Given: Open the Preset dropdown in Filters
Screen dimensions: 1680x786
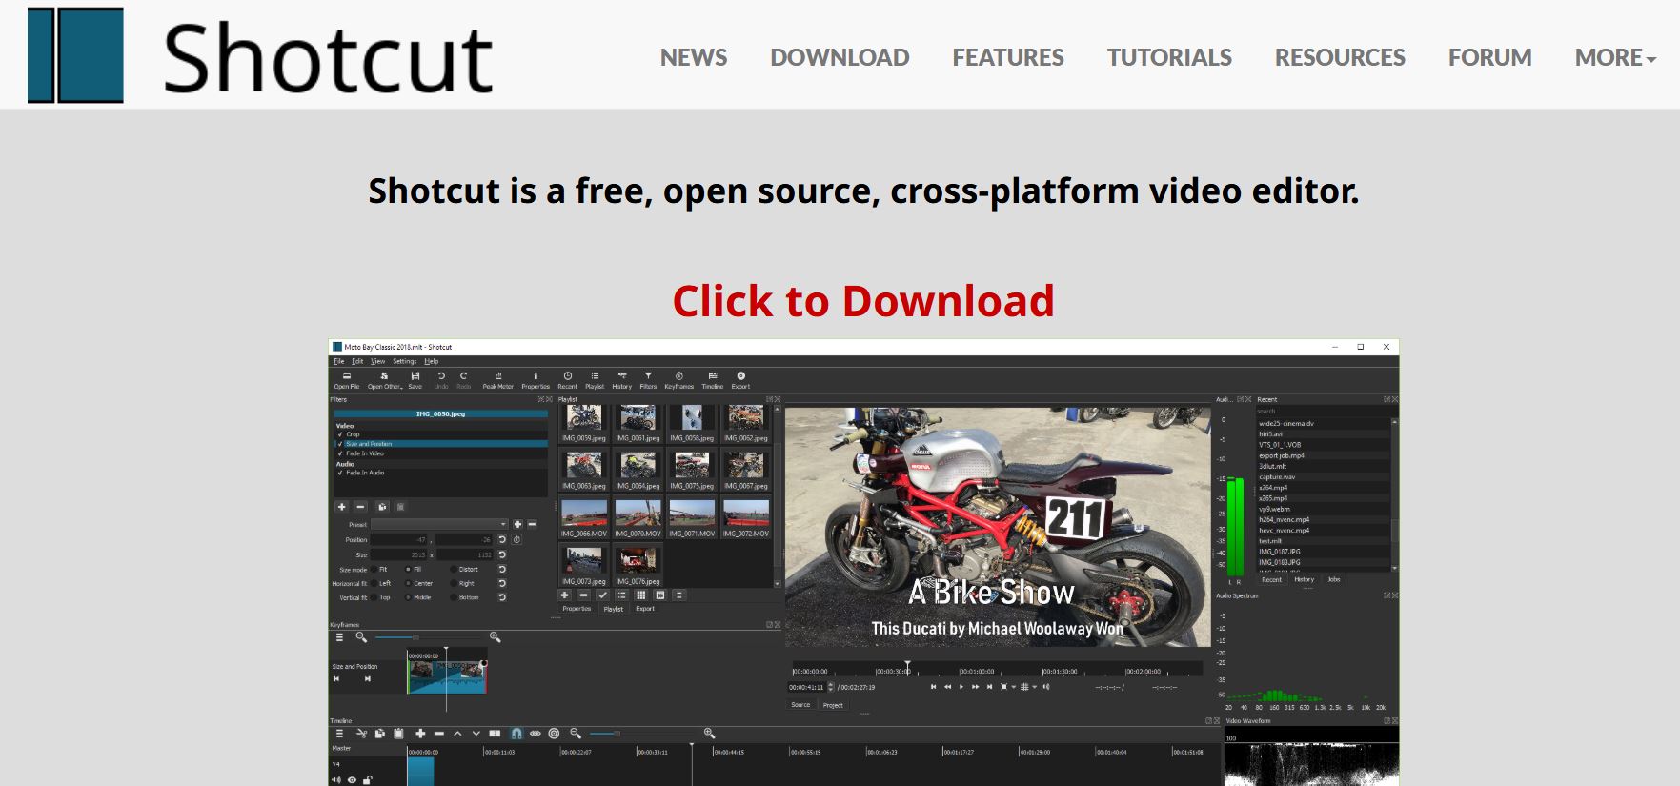Looking at the screenshot, I should (x=439, y=524).
